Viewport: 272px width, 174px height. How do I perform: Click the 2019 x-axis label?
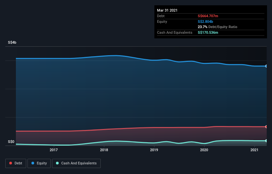[x=154, y=150]
